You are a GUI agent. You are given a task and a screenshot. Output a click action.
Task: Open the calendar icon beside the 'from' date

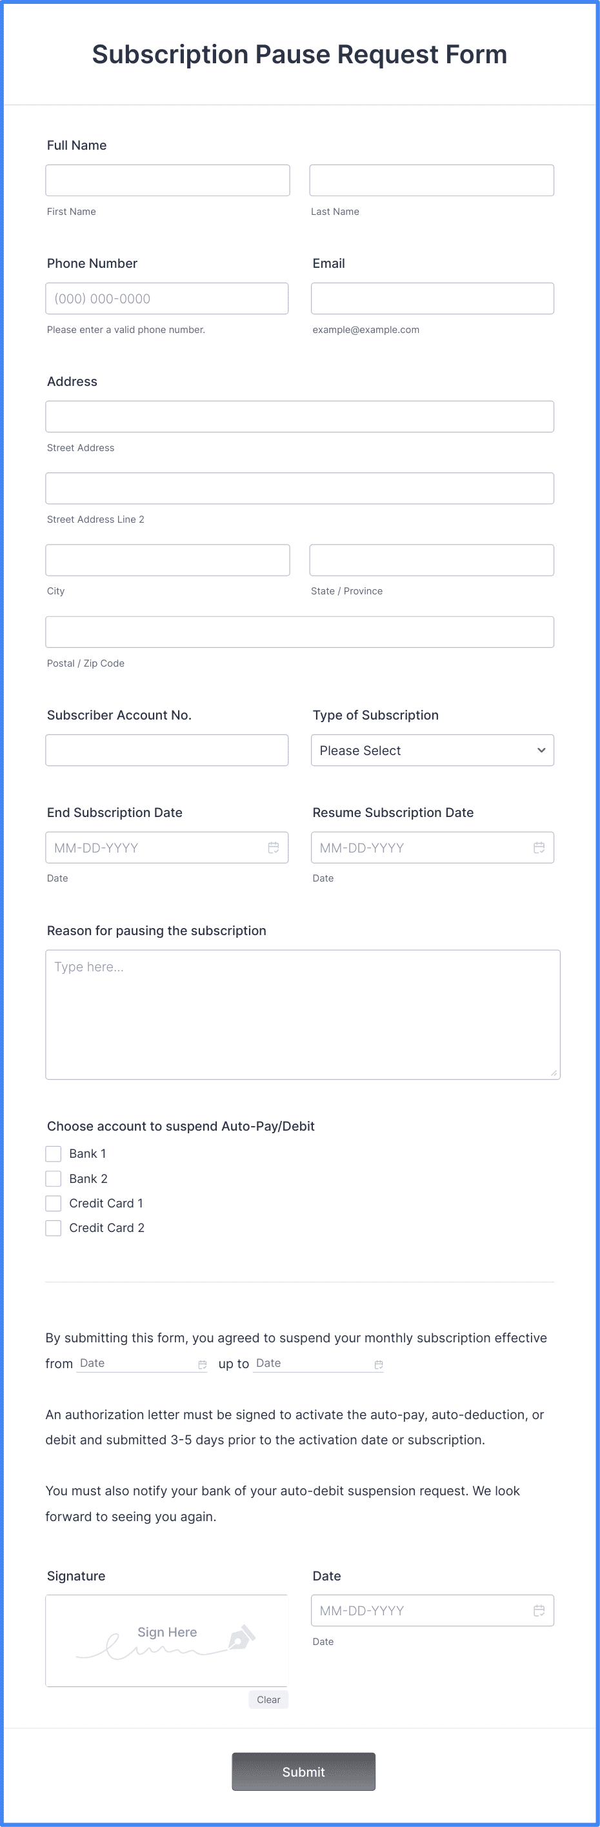(x=203, y=1362)
